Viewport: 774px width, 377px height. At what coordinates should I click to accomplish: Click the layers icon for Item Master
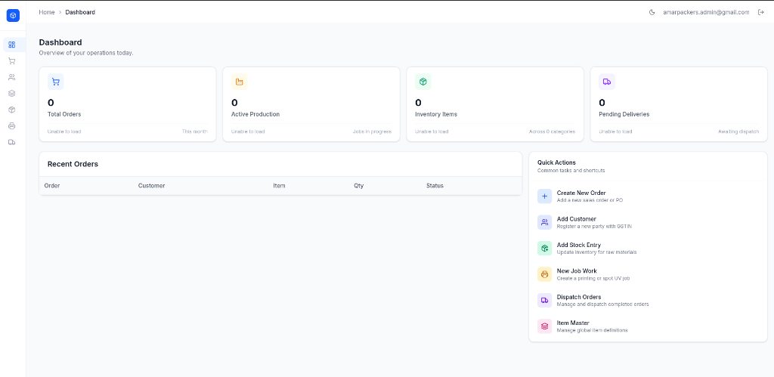point(544,326)
